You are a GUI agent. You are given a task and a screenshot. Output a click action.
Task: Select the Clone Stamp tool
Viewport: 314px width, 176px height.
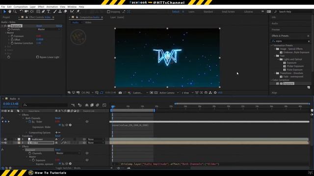point(60,12)
